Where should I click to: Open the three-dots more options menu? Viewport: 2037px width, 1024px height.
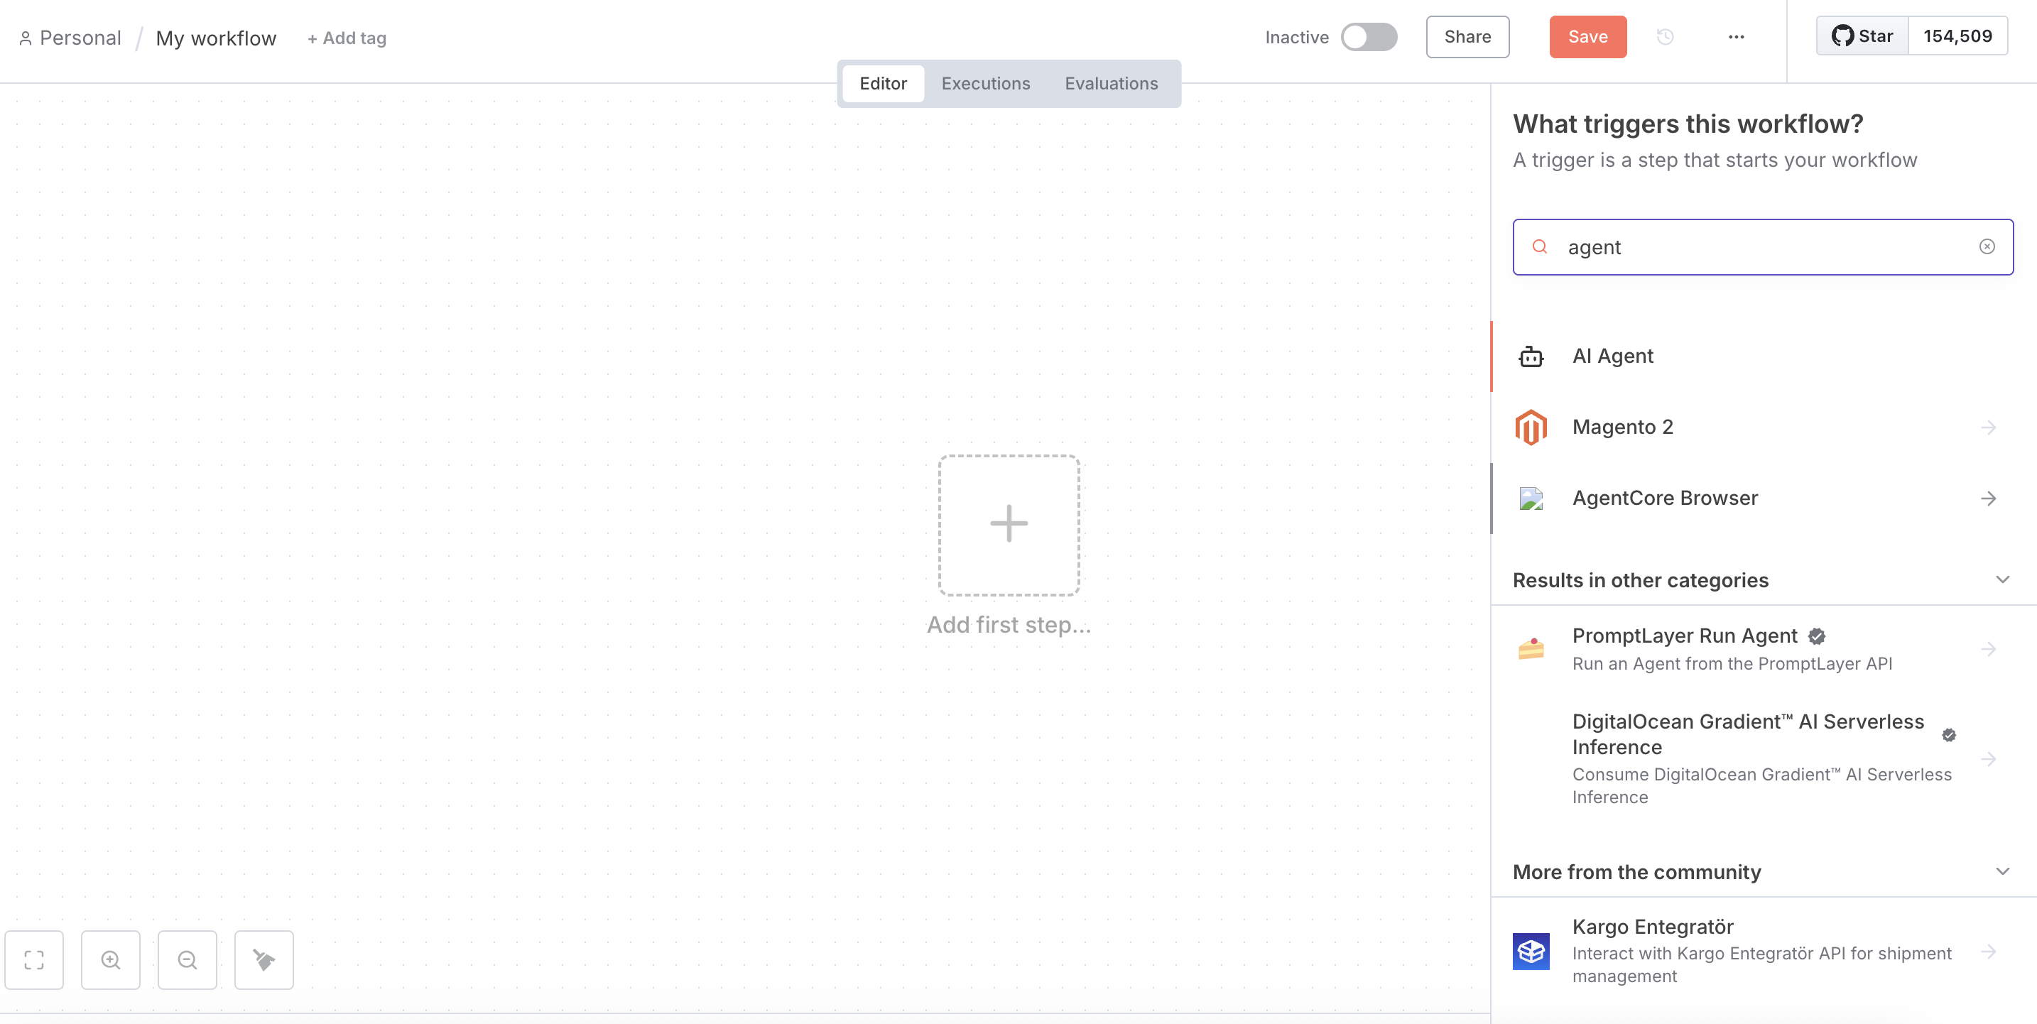coord(1736,37)
